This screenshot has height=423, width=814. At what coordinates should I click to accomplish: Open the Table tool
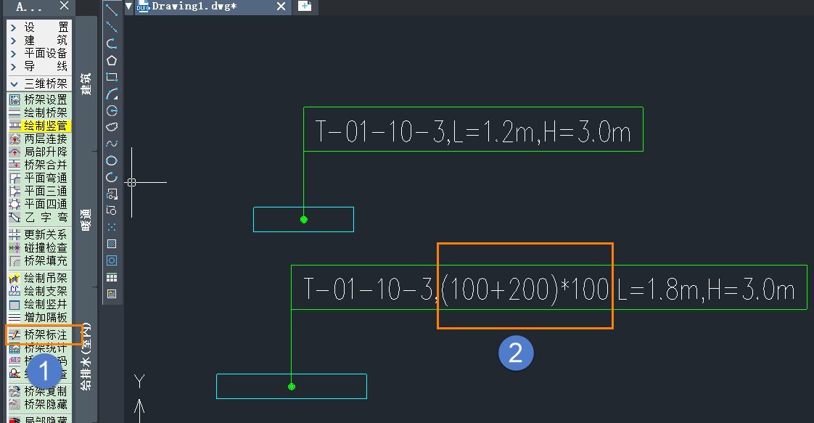[x=112, y=277]
